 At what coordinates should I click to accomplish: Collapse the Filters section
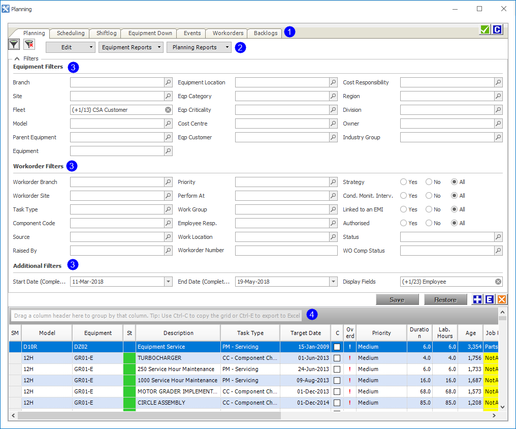17,59
